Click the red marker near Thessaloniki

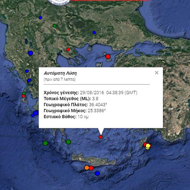click(x=68, y=49)
